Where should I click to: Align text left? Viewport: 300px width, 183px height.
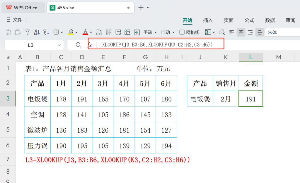click(231, 32)
